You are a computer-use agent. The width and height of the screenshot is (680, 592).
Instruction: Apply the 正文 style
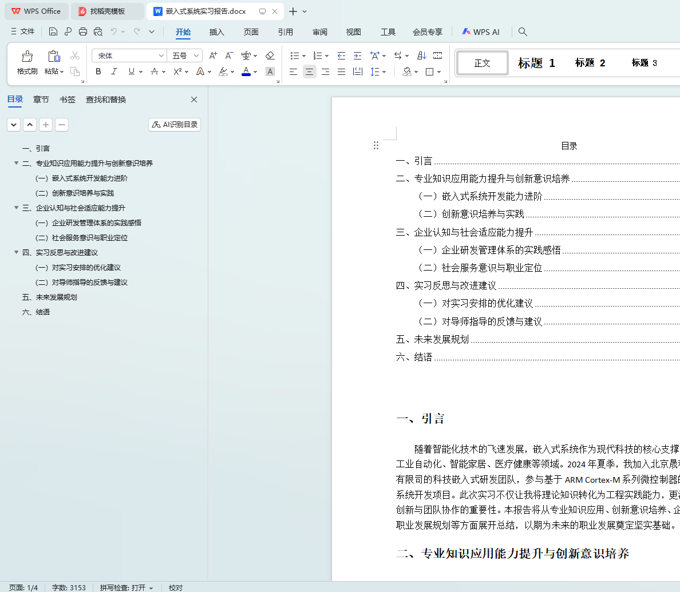pos(483,63)
